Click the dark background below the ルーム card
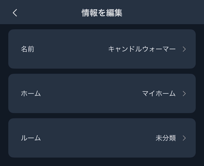 (x=102, y=162)
